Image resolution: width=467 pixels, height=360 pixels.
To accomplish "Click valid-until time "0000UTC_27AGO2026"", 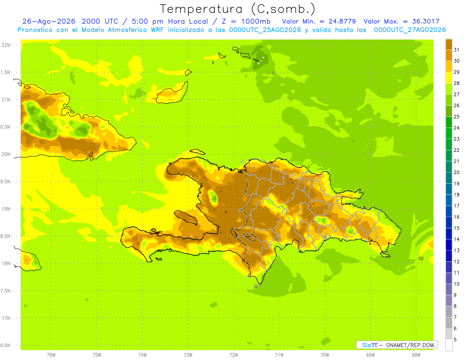I will coord(410,30).
